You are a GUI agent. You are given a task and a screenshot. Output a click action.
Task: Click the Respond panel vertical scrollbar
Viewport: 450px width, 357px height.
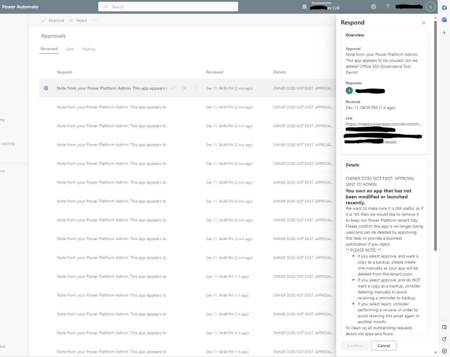coord(435,136)
